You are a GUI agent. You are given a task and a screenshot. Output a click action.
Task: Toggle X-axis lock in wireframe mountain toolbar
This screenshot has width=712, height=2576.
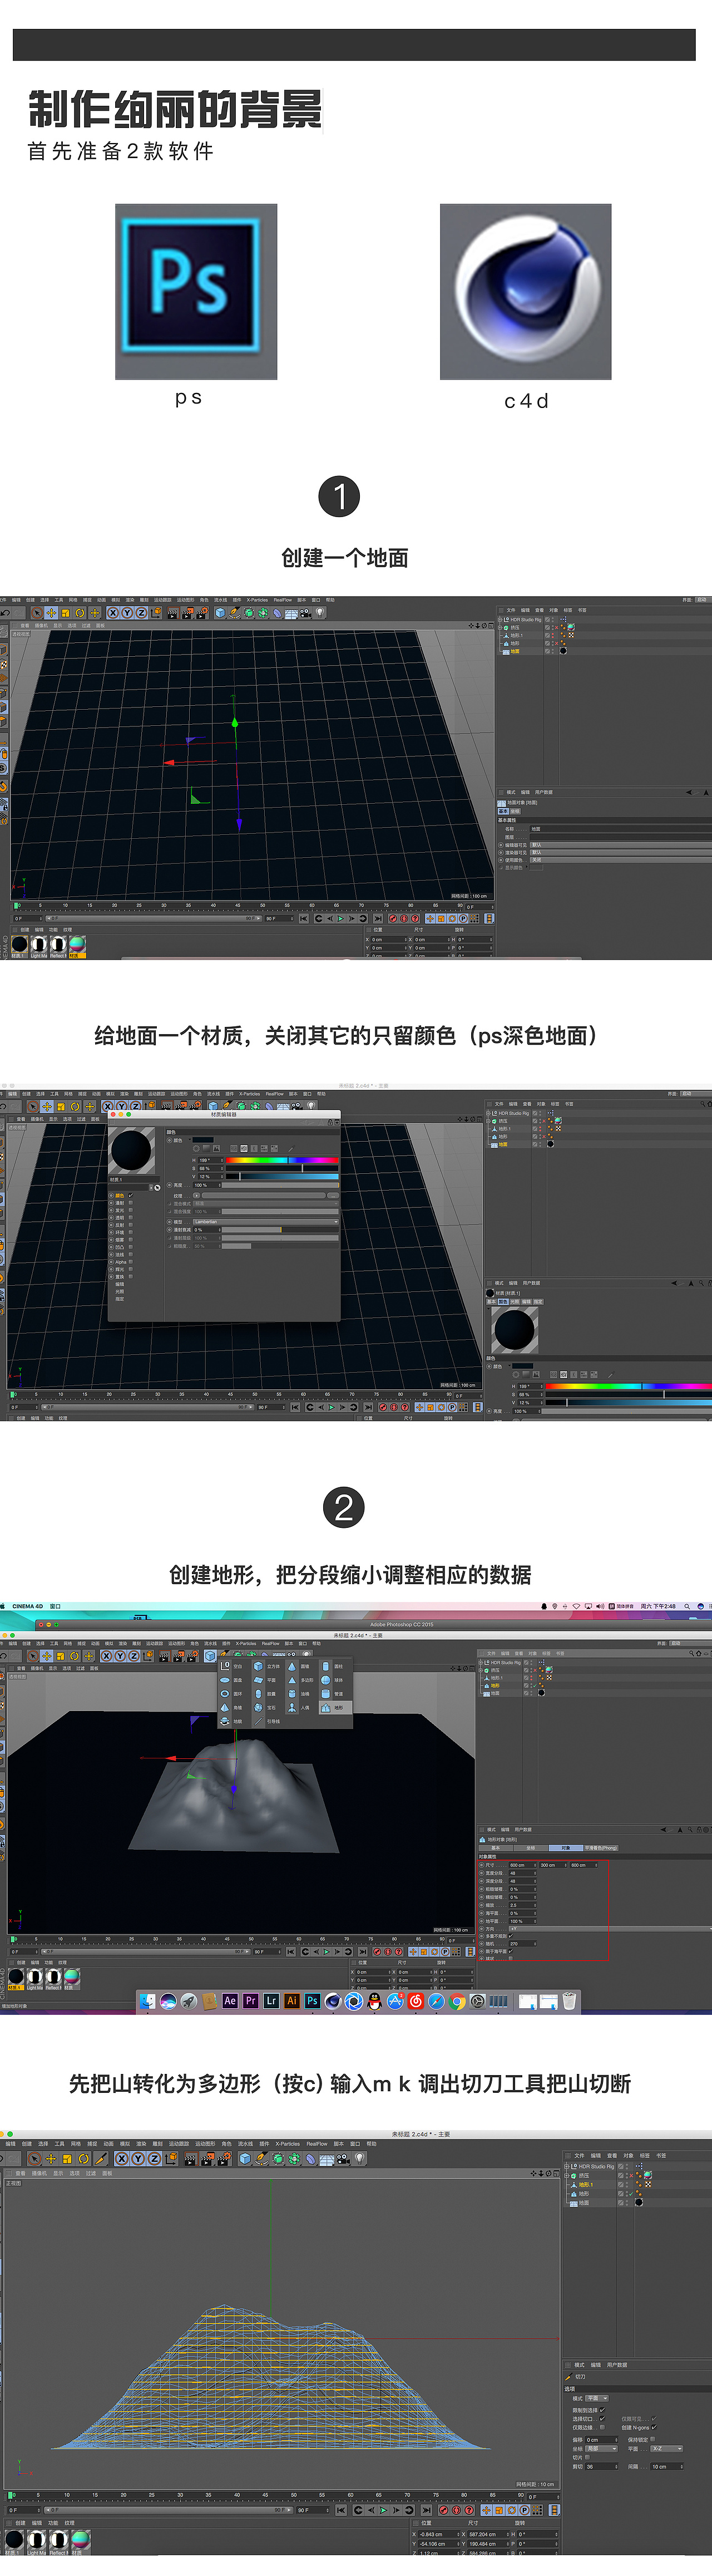[122, 2159]
